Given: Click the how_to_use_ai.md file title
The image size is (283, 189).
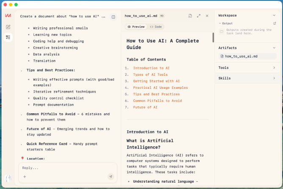Looking at the screenshot, I should coord(141,16).
